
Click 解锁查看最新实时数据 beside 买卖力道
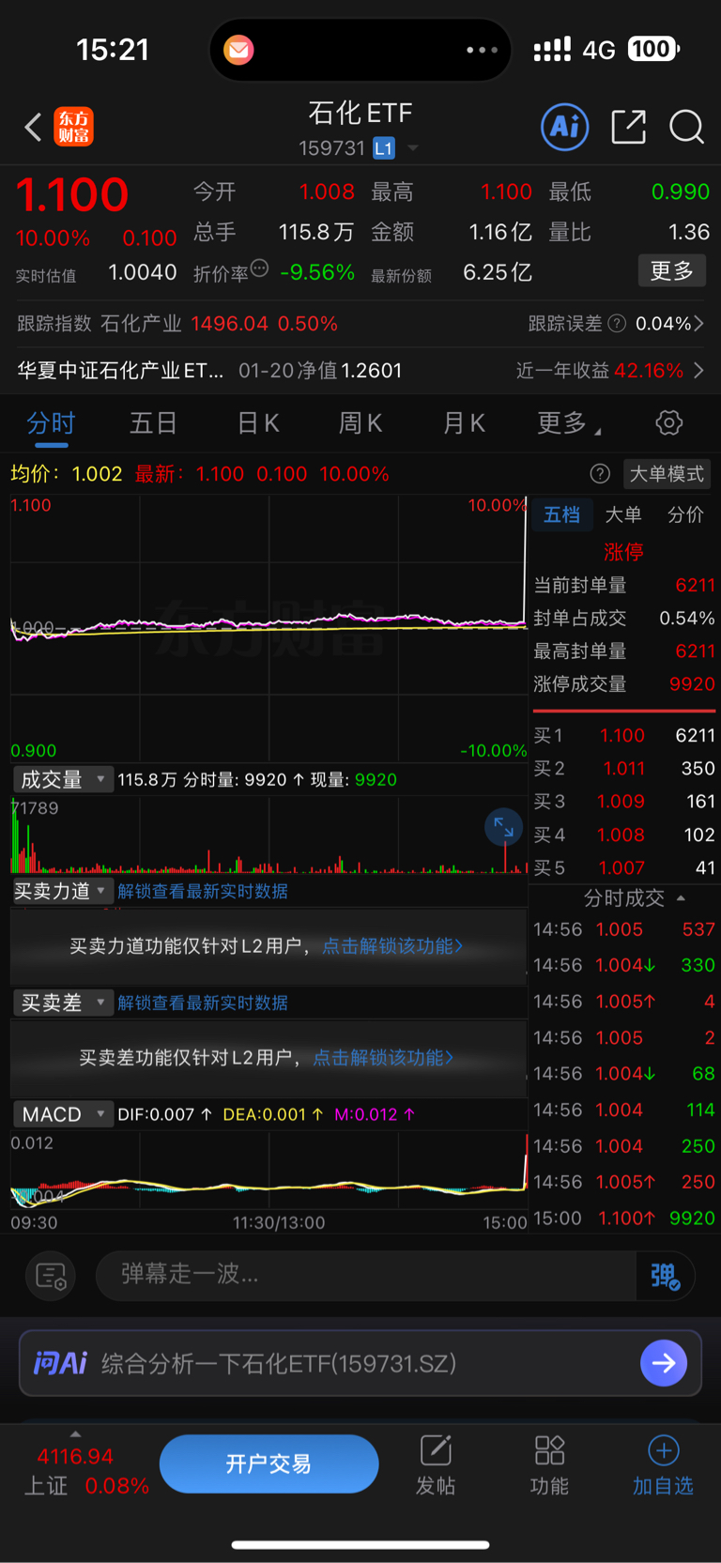click(x=203, y=891)
